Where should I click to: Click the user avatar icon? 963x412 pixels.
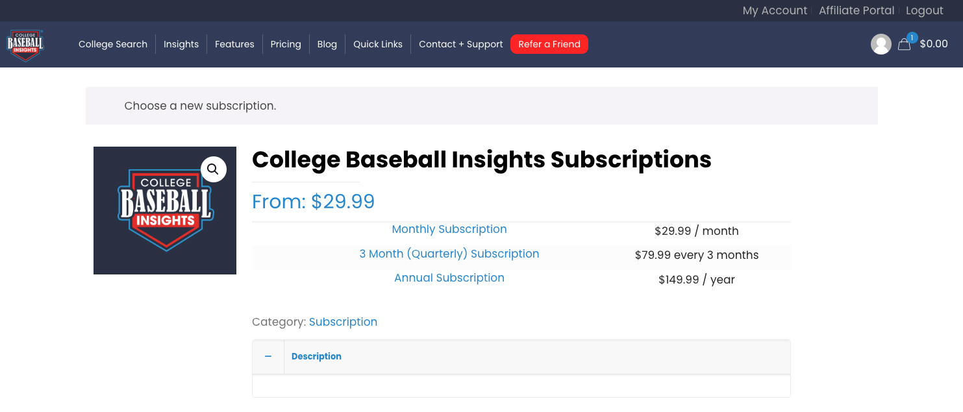[x=881, y=44]
